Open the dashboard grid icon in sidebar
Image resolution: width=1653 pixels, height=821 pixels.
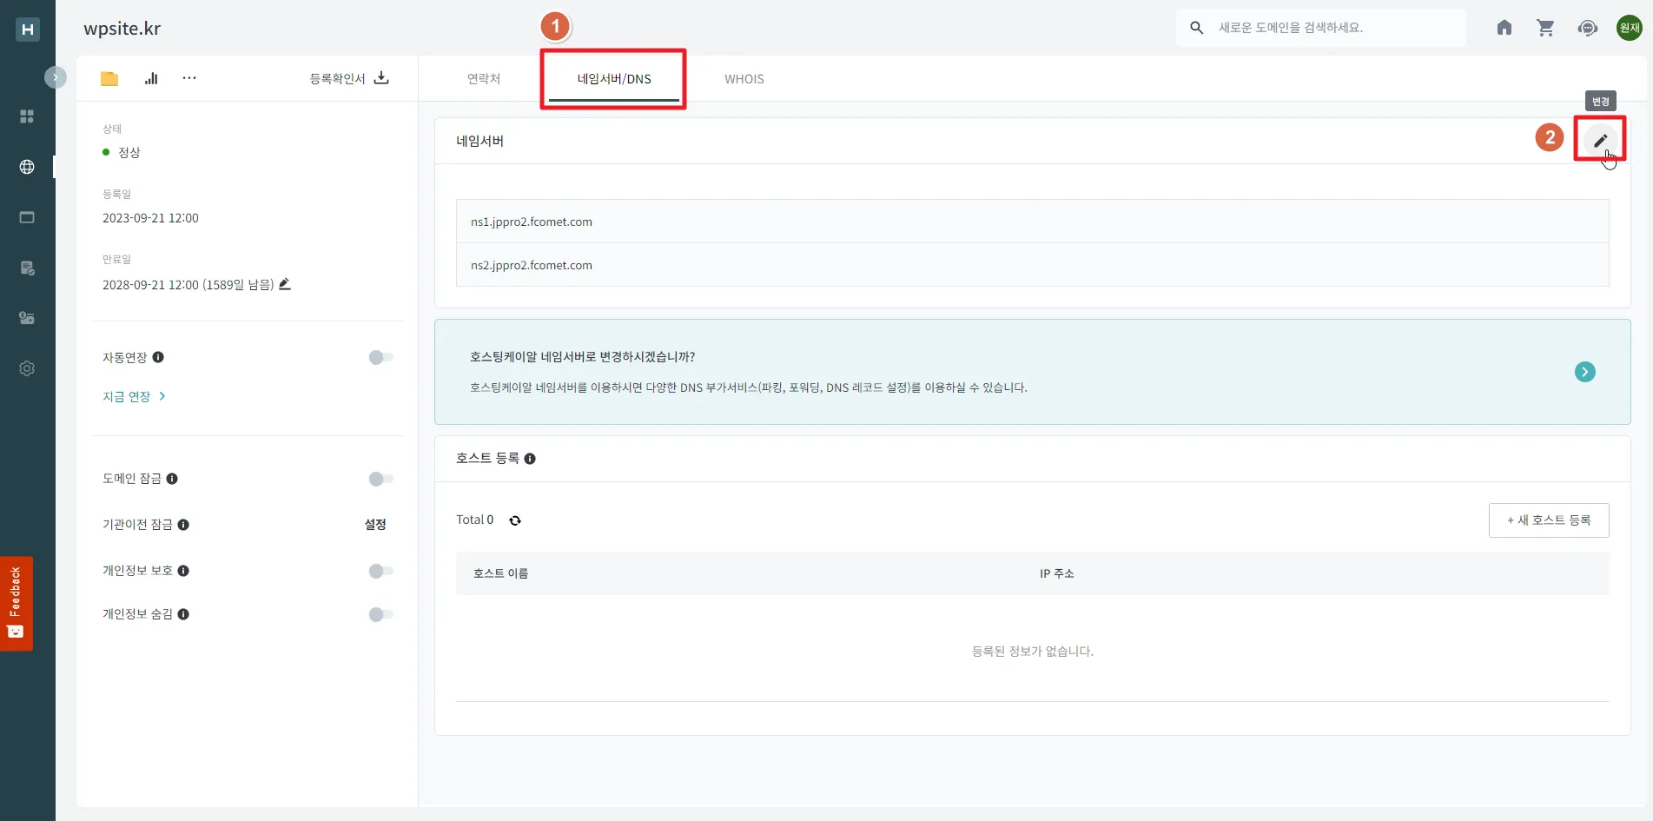pyautogui.click(x=27, y=116)
